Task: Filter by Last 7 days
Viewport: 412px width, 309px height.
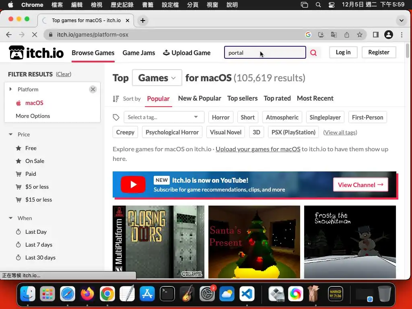Action: coord(39,245)
